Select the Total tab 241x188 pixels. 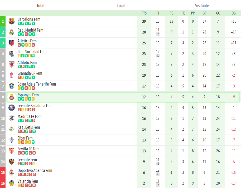pyautogui.click(x=40, y=6)
